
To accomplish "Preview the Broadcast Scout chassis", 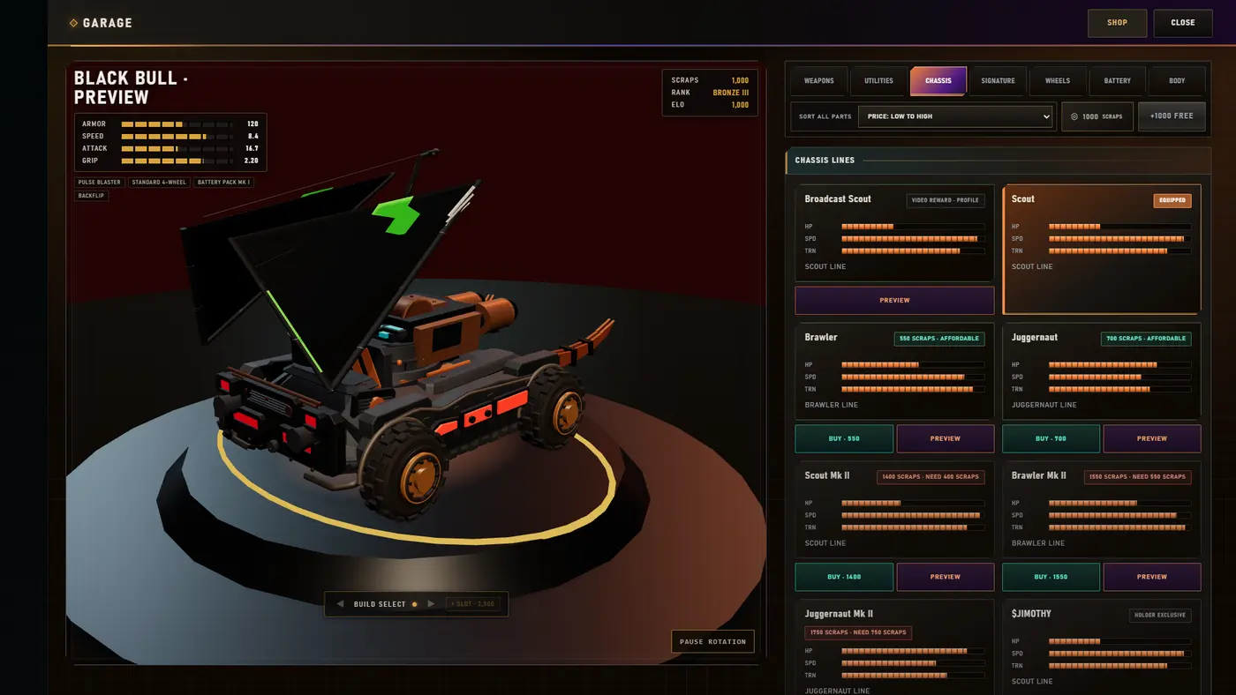I will [x=894, y=300].
